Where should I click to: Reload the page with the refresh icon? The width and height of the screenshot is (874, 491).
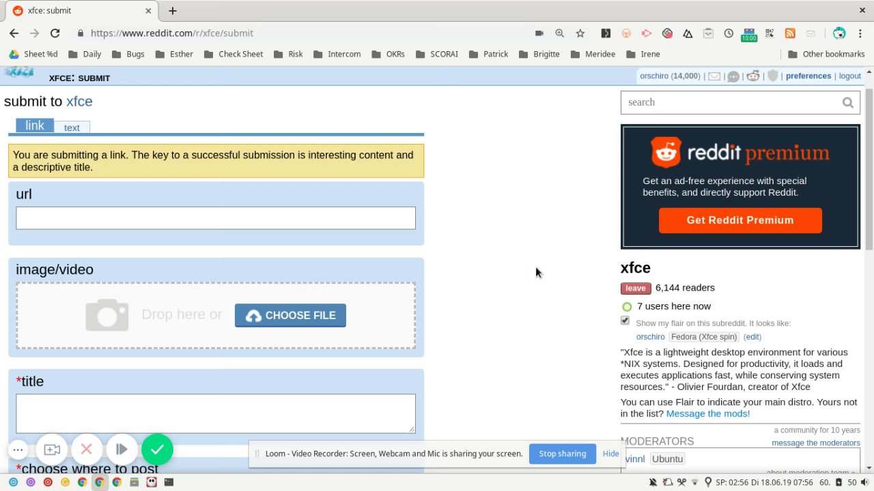pos(55,33)
